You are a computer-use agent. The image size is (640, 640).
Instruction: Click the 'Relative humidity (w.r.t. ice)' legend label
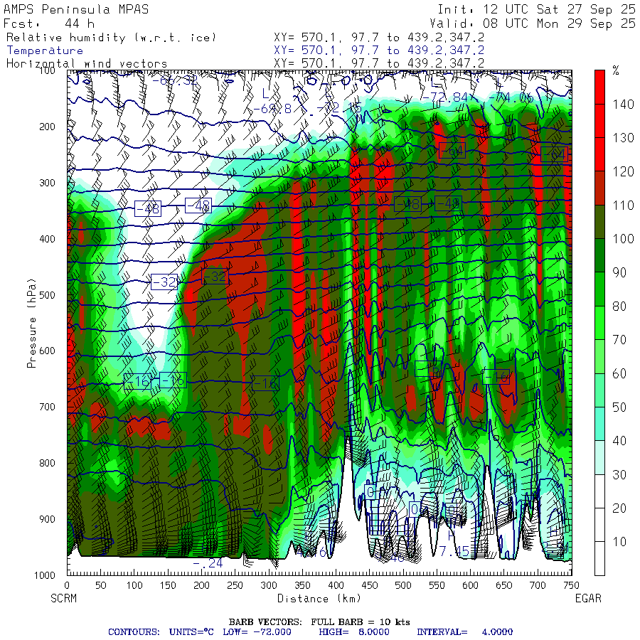(x=111, y=38)
